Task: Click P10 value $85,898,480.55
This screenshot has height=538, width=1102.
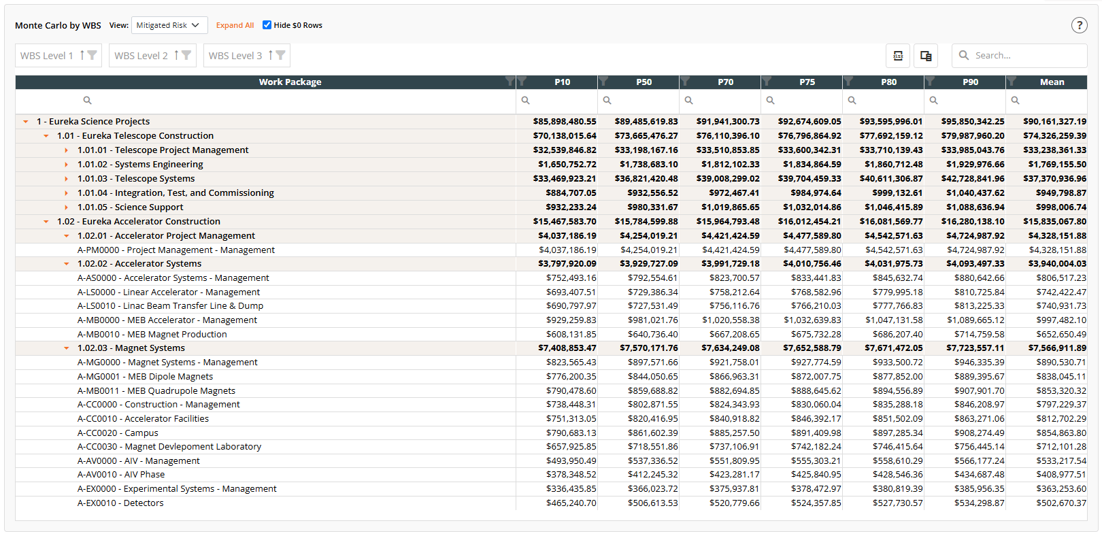Action: click(x=565, y=122)
